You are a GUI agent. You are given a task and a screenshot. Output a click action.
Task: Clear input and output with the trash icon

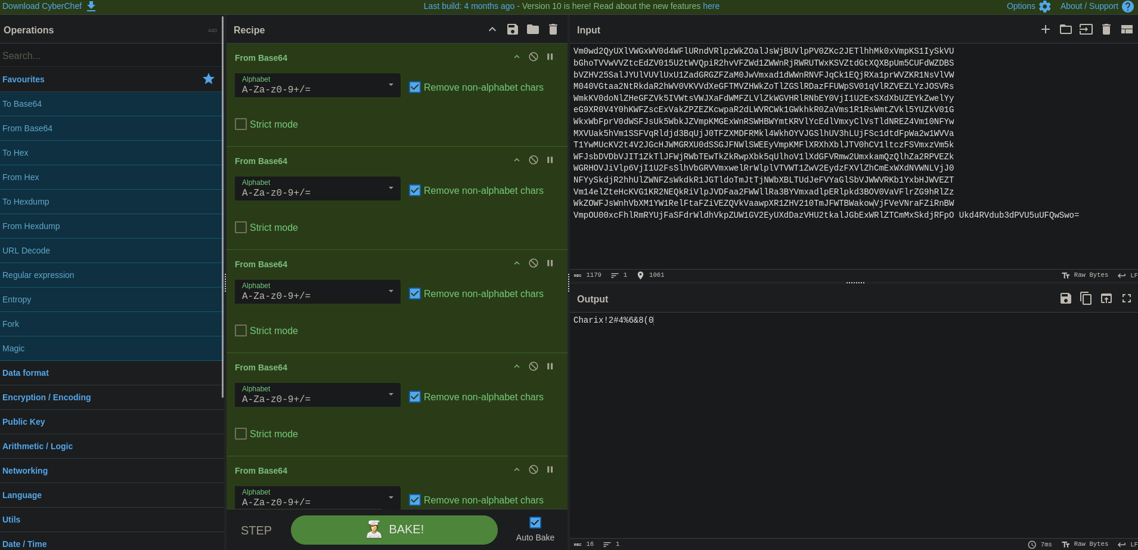pyautogui.click(x=1106, y=29)
